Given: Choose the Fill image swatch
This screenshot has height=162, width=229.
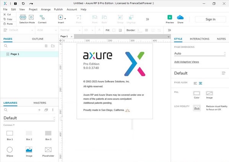Looking at the screenshot, I should pyautogui.click(x=120, y=30).
